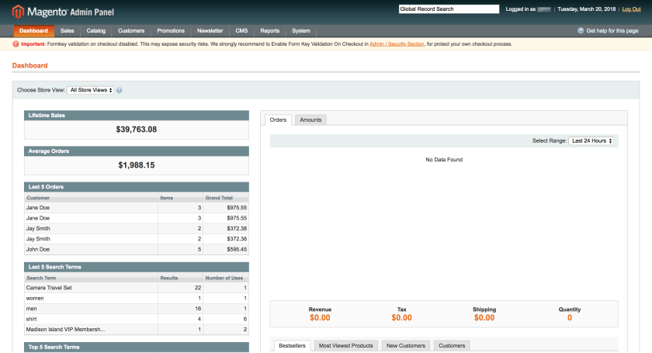Open the Choose Store View dropdown
This screenshot has width=652, height=353.
tap(91, 90)
